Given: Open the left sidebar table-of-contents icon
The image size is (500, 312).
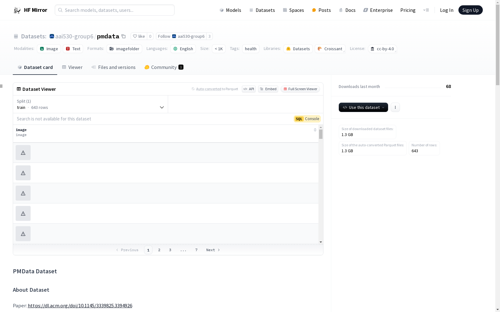Looking at the screenshot, I should click(x=2, y=86).
